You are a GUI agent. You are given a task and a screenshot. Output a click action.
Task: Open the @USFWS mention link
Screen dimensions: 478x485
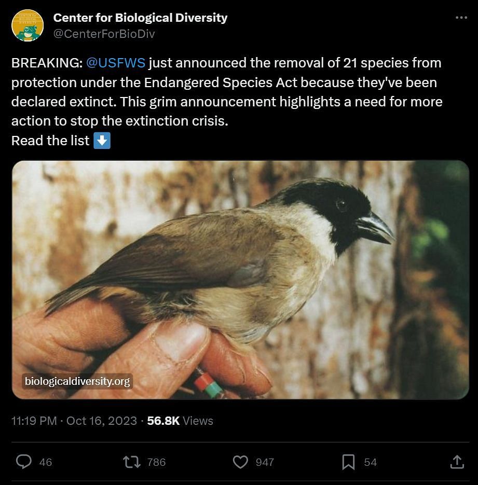pos(115,63)
